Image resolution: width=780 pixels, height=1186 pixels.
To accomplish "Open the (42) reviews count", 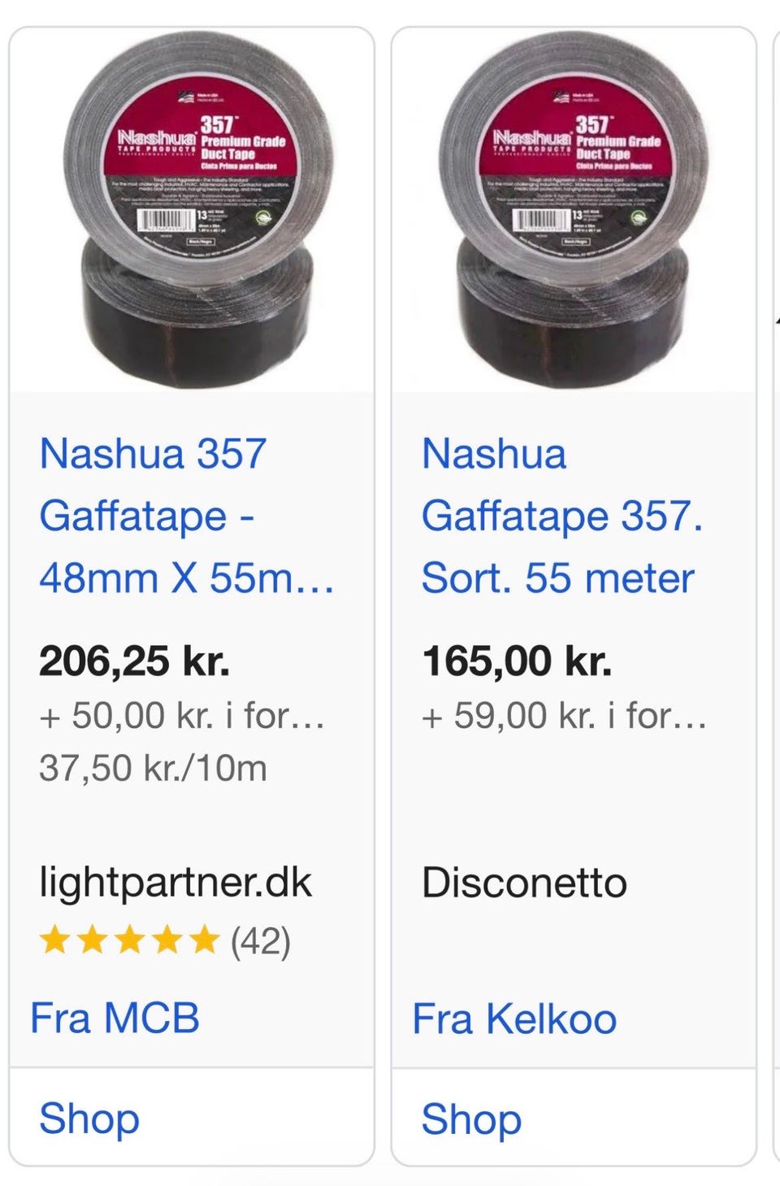I will coord(260,942).
